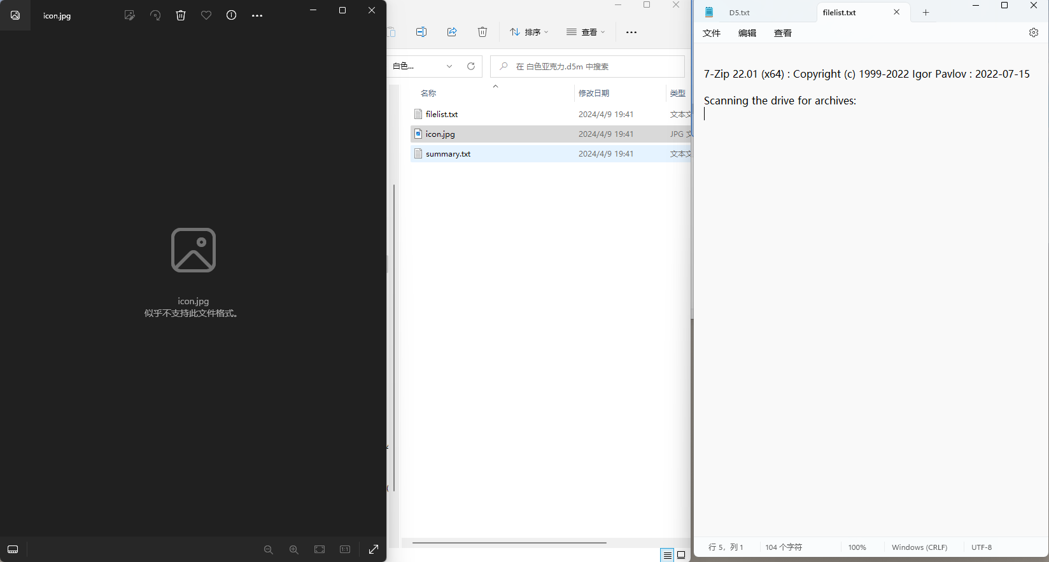The height and width of the screenshot is (562, 1049).
Task: Refresh the Explorer folder view
Action: (x=471, y=66)
